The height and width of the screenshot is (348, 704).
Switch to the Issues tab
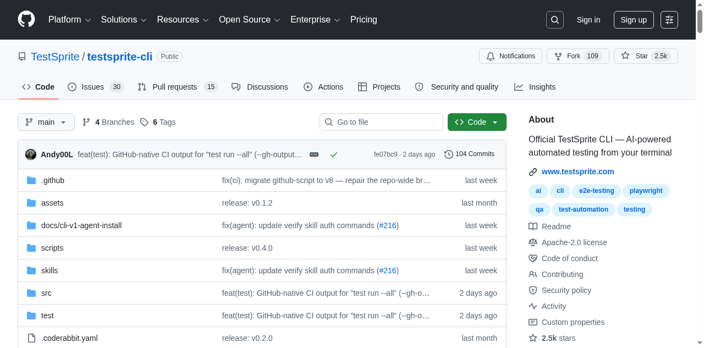click(96, 87)
